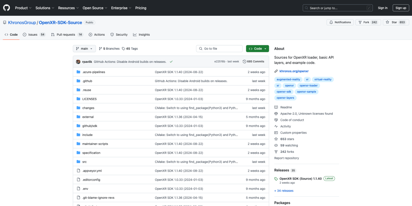The image size is (412, 206).
Task: Open the src folder
Action: coord(85,161)
